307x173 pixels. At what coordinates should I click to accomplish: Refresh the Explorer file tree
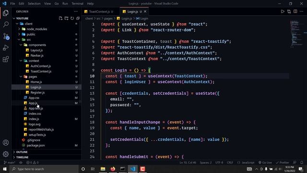click(72, 18)
